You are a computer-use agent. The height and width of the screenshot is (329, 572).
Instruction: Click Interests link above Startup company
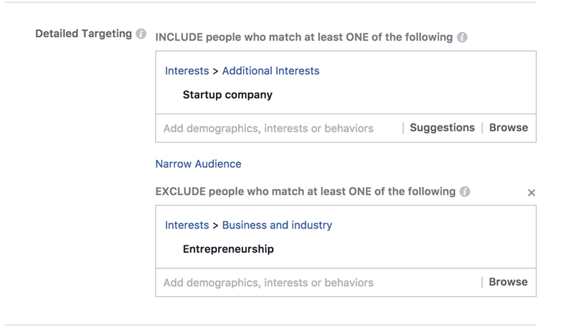[x=187, y=71]
